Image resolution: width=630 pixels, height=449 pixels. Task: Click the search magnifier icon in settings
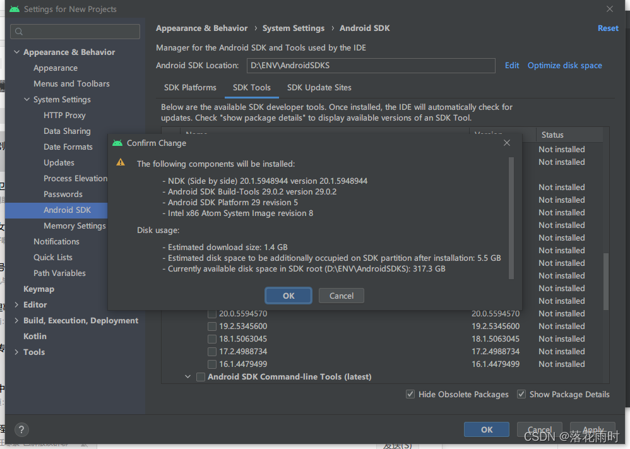(19, 32)
